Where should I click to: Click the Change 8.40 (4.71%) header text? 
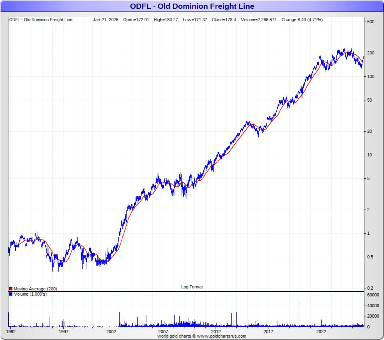(302, 20)
